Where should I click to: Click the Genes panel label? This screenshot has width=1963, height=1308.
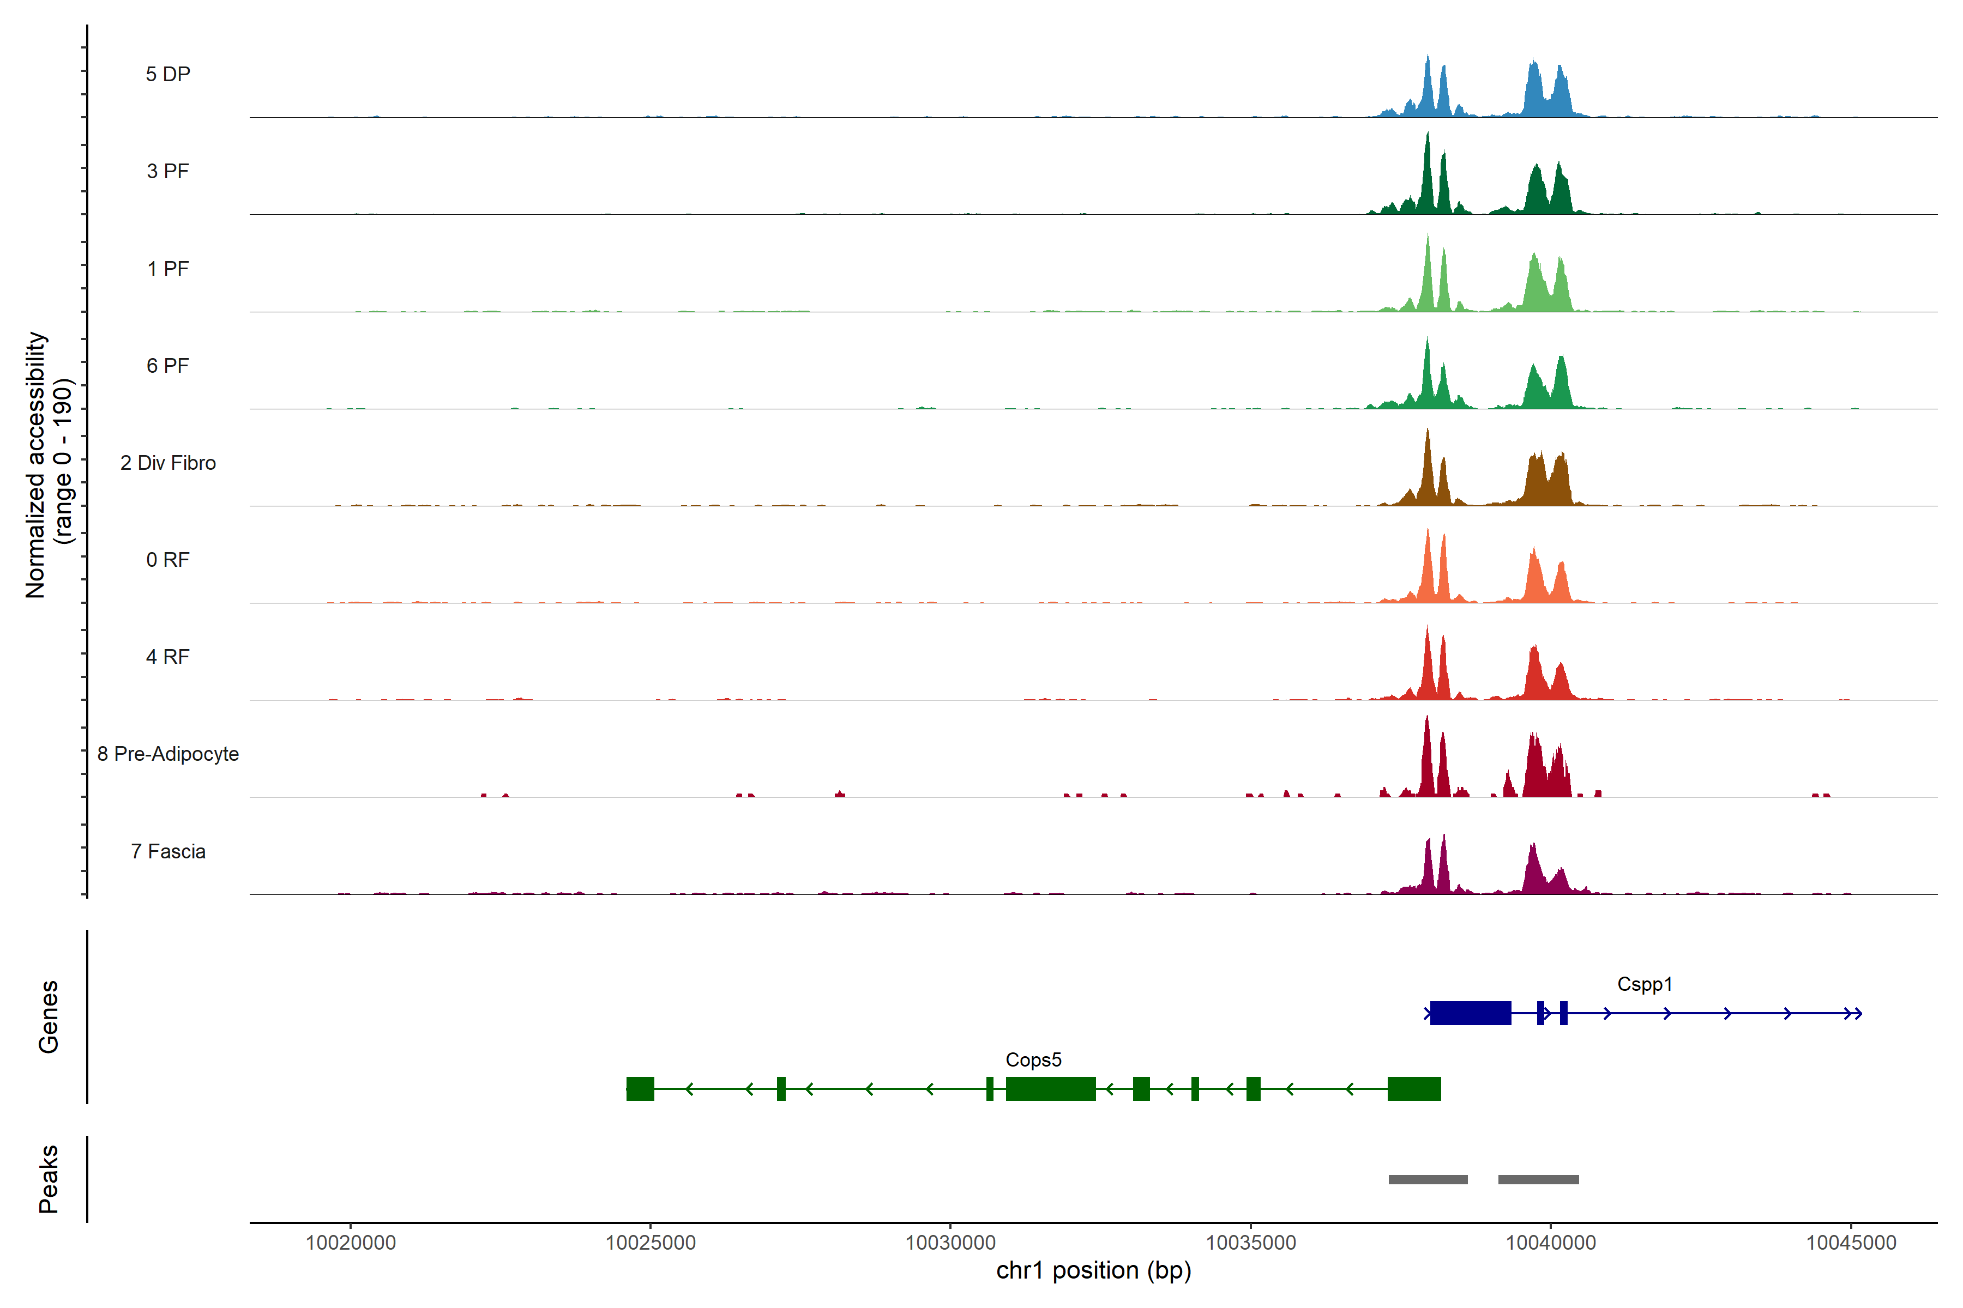point(49,1017)
